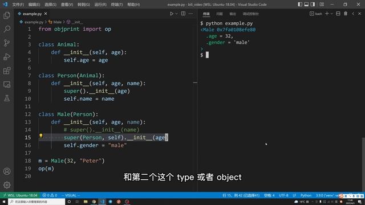
Task: Open the 编辑(E) menu
Action: [x=34, y=5]
